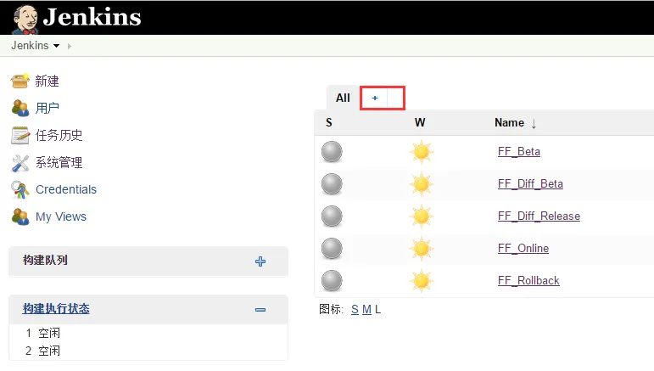Click the L icon size text
This screenshot has height=371, width=654.
click(377, 310)
